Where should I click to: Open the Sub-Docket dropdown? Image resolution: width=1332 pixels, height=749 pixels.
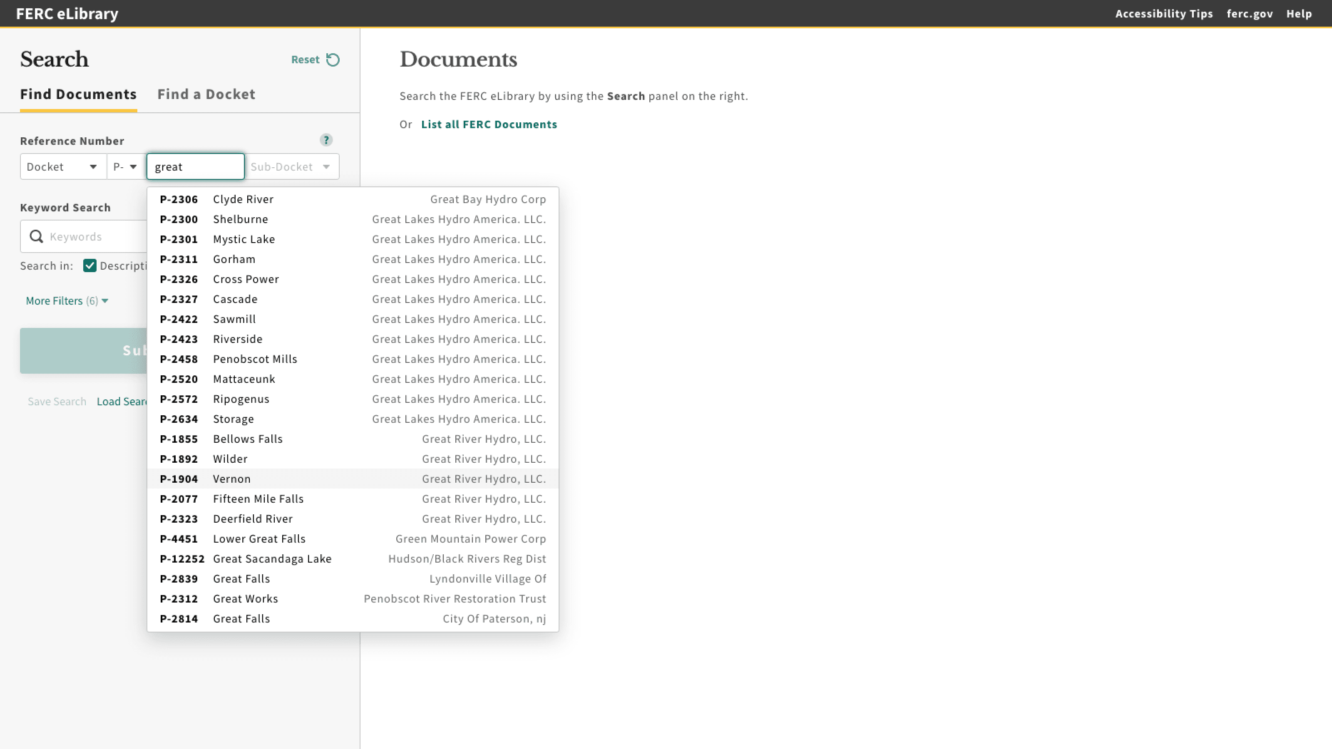pyautogui.click(x=292, y=166)
